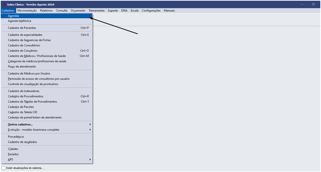Image resolution: width=321 pixels, height=172 pixels.
Task: Expand Outros cadastros submenu
Action: click(x=47, y=125)
